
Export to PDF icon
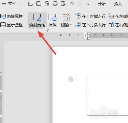47,4
